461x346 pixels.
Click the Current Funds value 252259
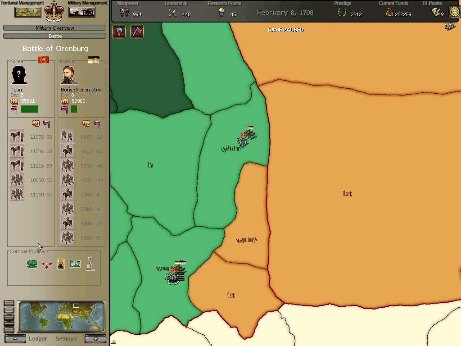(403, 14)
